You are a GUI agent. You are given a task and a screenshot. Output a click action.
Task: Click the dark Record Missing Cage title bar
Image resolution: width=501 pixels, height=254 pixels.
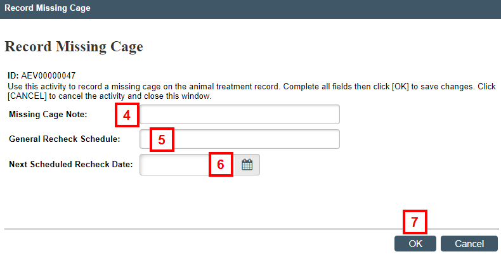click(251, 10)
